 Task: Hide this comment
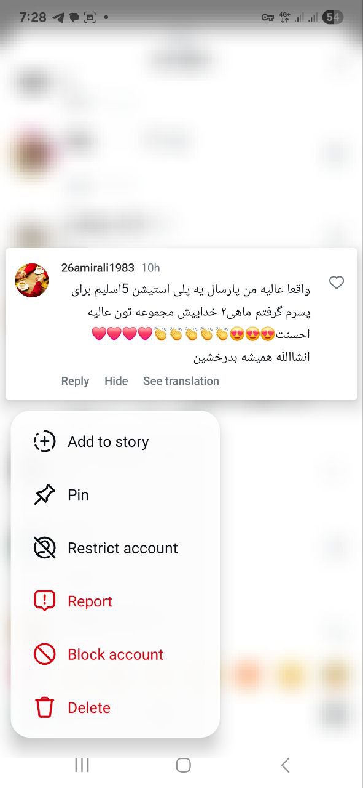(x=116, y=381)
